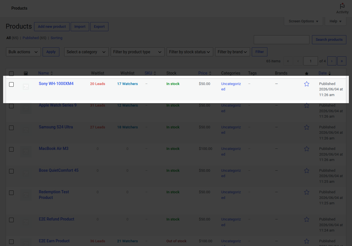Apply the selected bulk action
The width and height of the screenshot is (352, 246).
click(51, 52)
